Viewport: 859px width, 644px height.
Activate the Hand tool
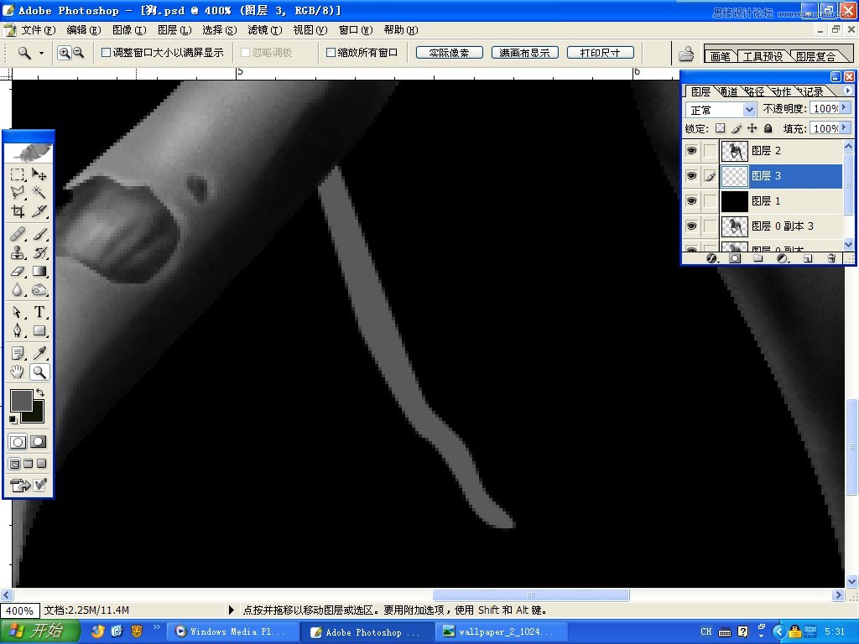click(x=18, y=372)
